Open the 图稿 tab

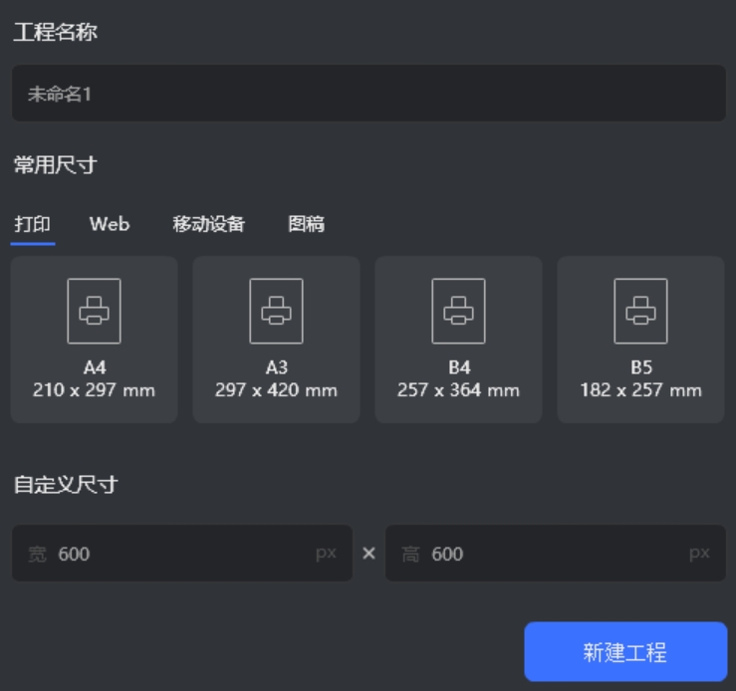[306, 224]
